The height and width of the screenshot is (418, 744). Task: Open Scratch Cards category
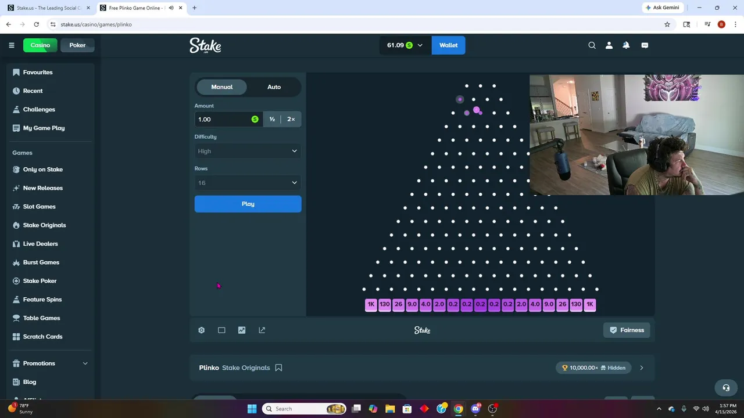tap(51, 337)
